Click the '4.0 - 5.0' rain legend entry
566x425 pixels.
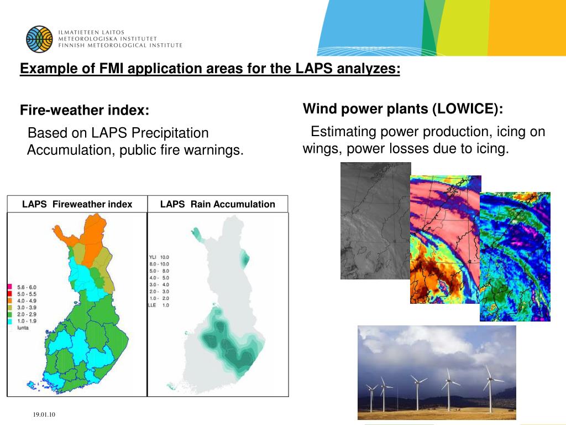pyautogui.click(x=159, y=278)
